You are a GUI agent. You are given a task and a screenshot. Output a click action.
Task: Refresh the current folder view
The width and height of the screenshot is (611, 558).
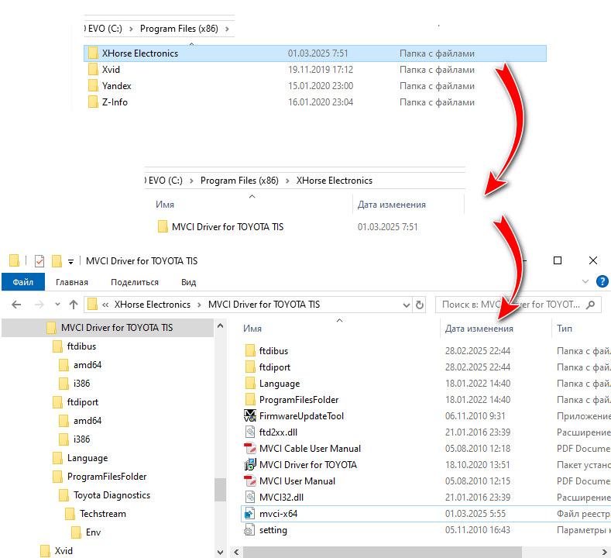click(x=420, y=305)
